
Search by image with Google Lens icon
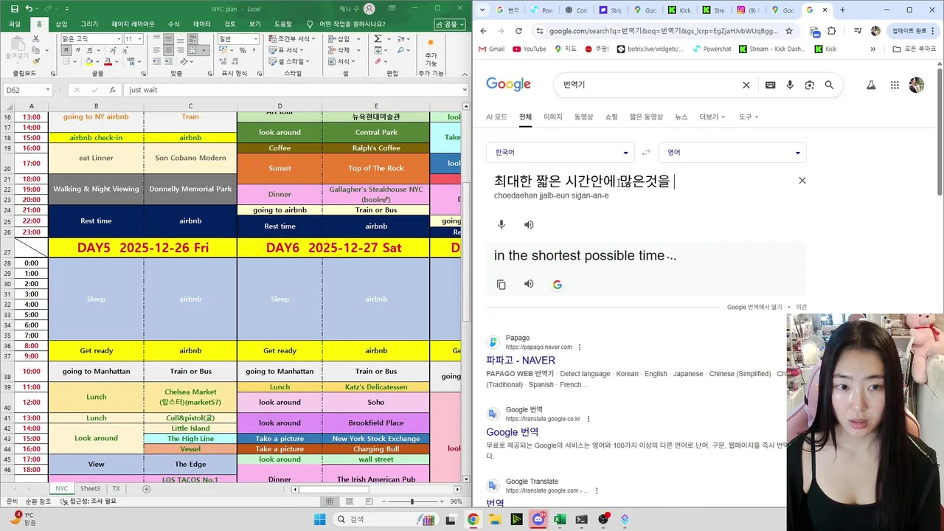click(810, 85)
